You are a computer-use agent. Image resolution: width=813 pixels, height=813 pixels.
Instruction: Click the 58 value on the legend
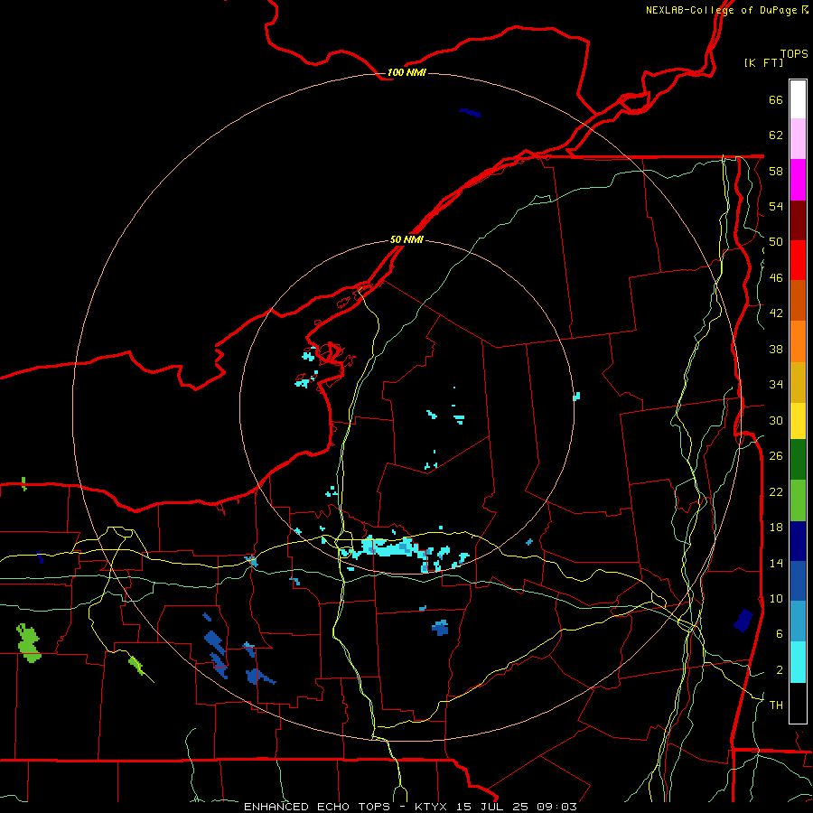pyautogui.click(x=776, y=171)
